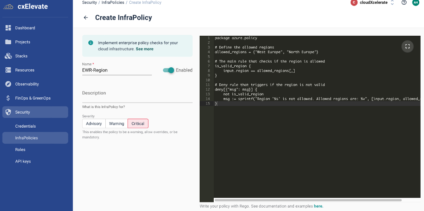Click the cloudXcelerate organization name
The height and width of the screenshot is (211, 424).
373,3
